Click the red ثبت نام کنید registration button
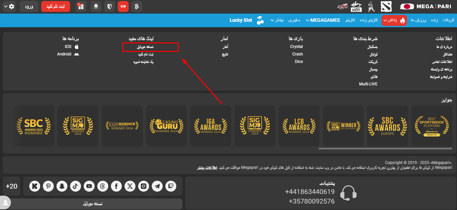The width and height of the screenshot is (457, 210). [55, 6]
